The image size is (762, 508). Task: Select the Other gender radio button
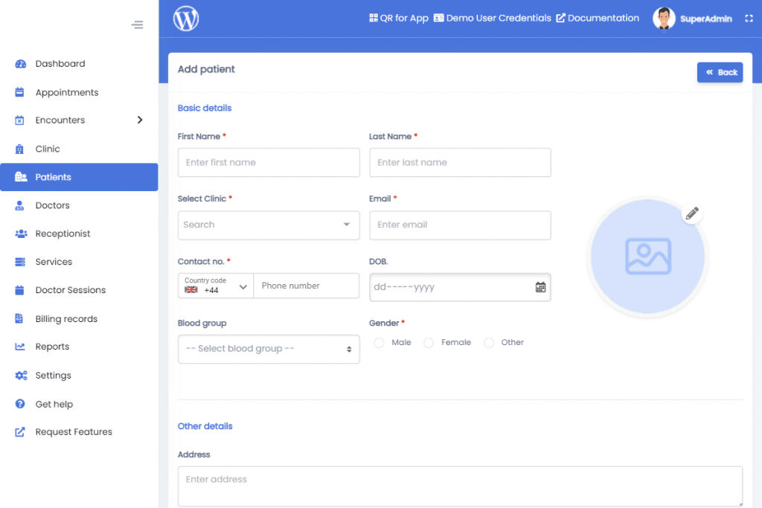coord(489,343)
